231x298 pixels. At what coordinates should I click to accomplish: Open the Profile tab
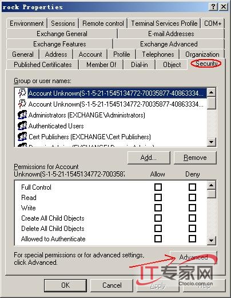click(x=122, y=54)
